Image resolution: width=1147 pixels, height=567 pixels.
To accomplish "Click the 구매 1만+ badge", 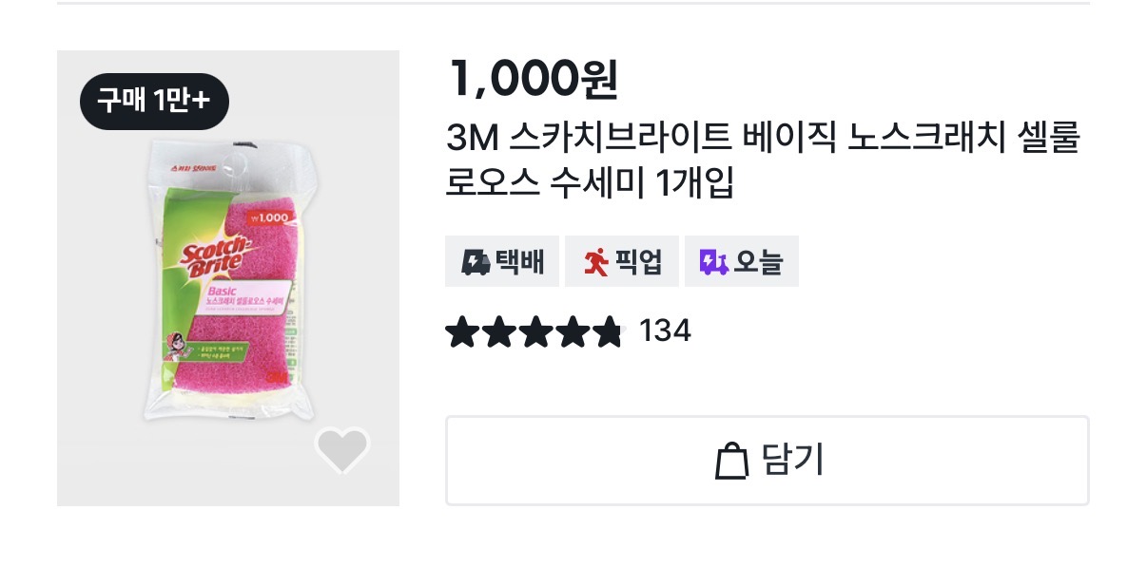I will point(154,101).
